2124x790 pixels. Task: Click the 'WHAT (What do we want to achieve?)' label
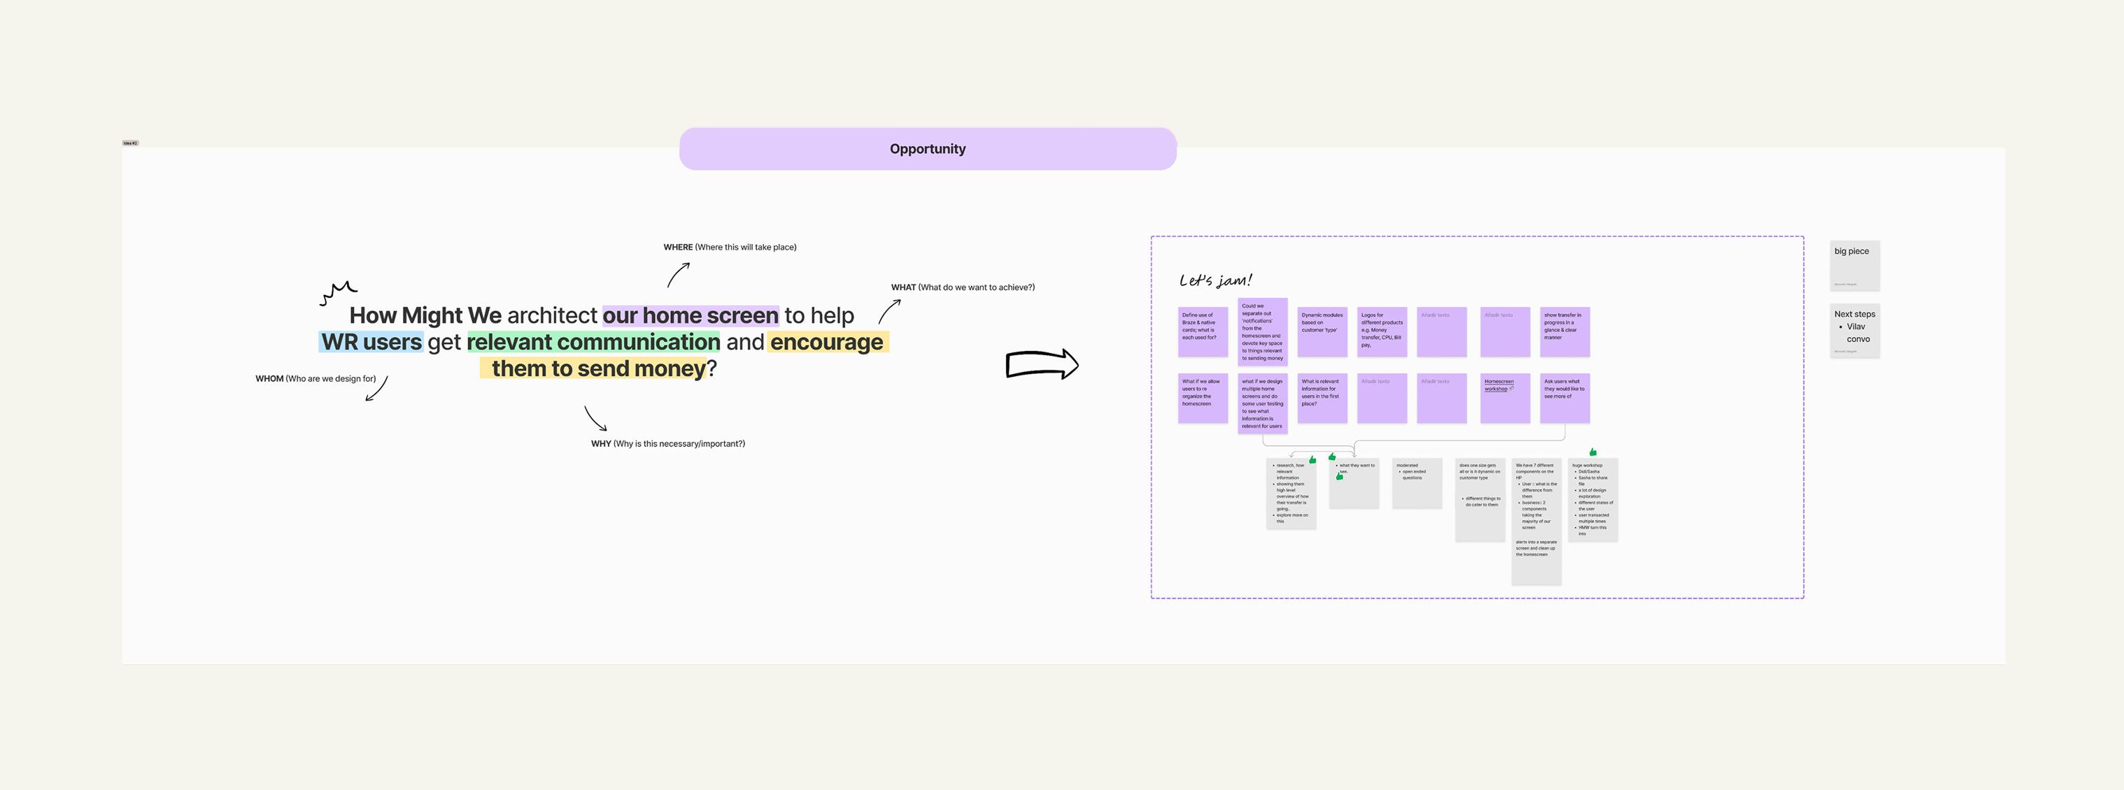click(x=962, y=287)
